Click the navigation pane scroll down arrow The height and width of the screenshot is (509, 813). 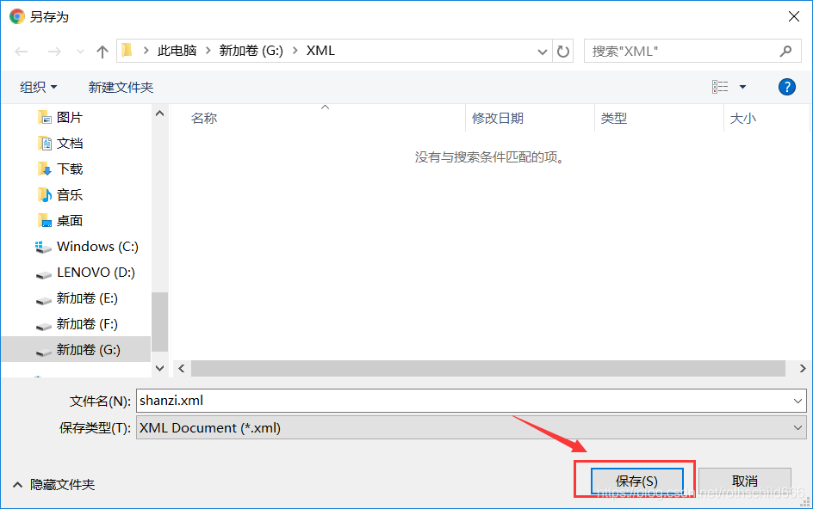pyautogui.click(x=159, y=368)
